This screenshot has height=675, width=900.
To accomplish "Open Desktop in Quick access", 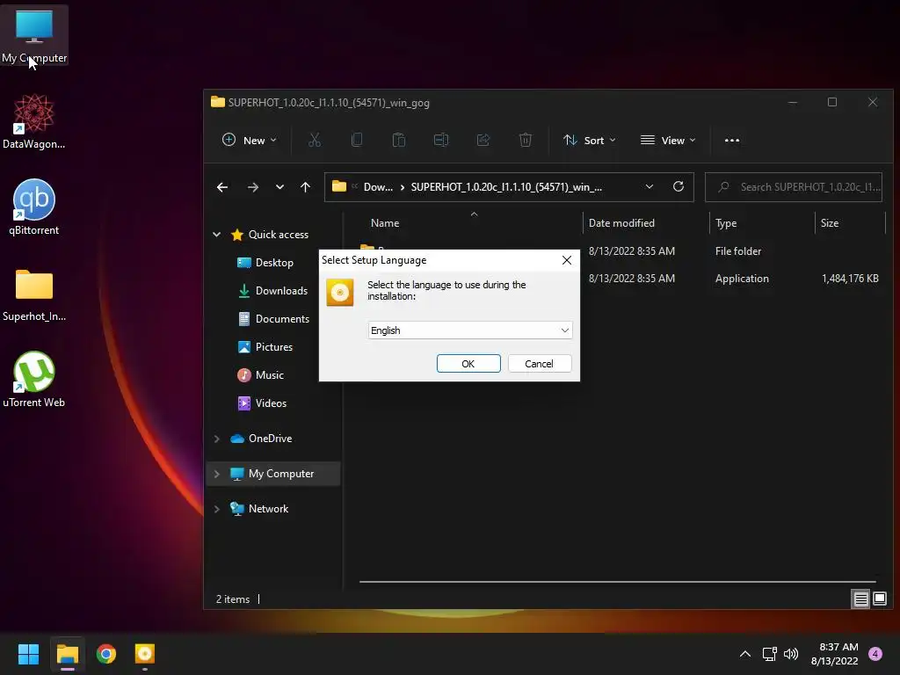I will (x=274, y=262).
